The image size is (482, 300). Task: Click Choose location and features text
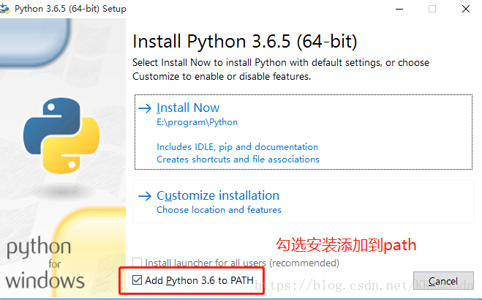tap(219, 209)
